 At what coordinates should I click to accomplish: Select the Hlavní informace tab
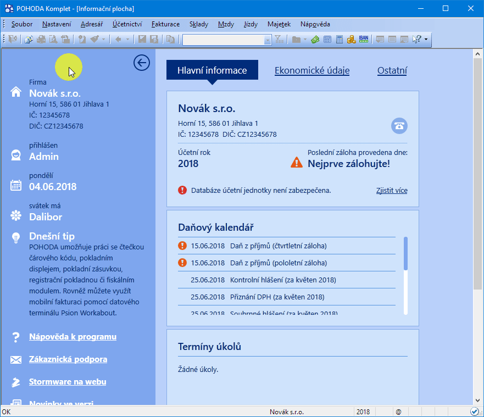click(212, 70)
